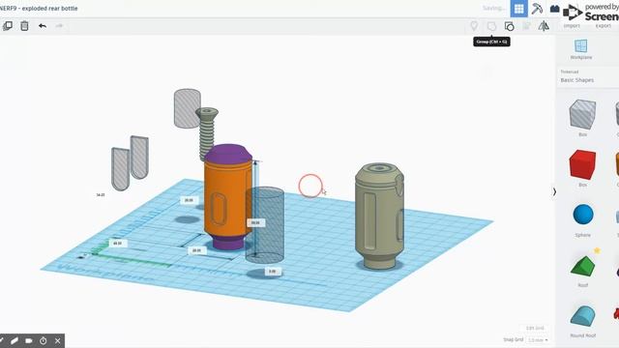Click the Edit Grid button

coord(535,328)
